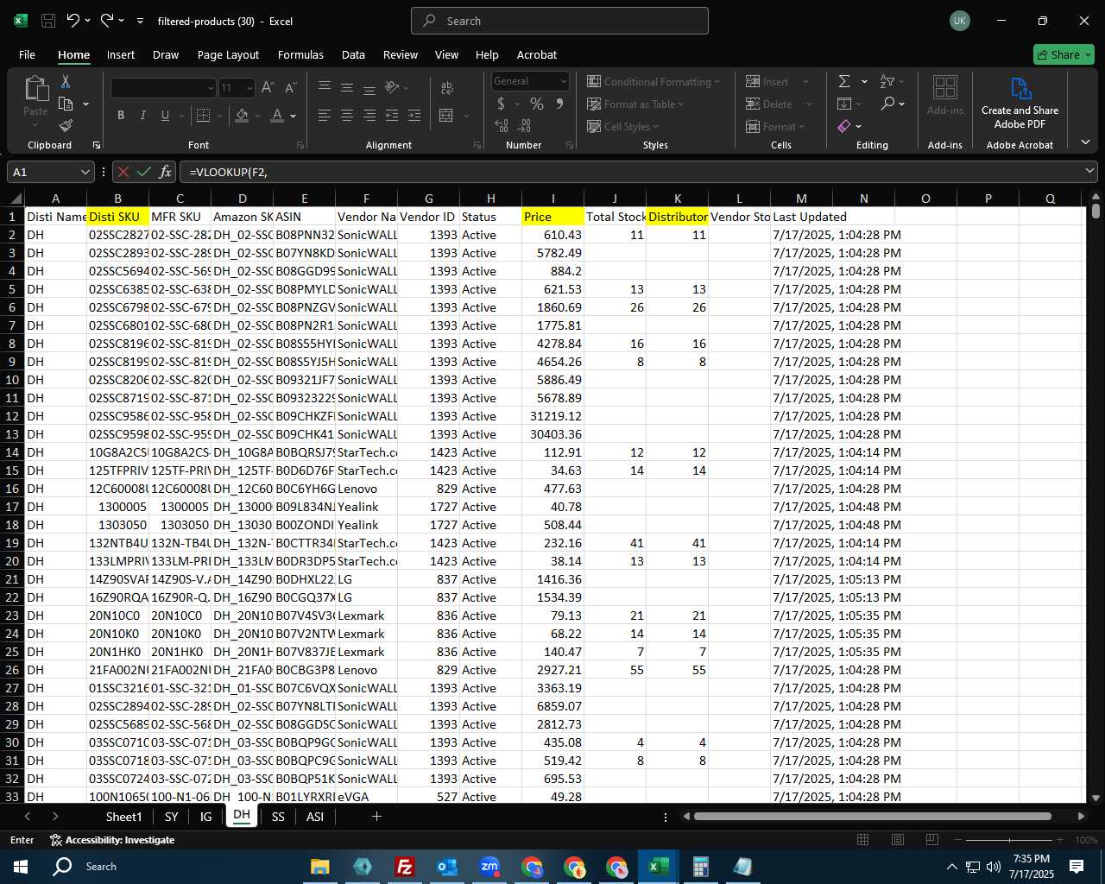Click the Redo arrow icon
The width and height of the screenshot is (1105, 884).
(x=107, y=21)
